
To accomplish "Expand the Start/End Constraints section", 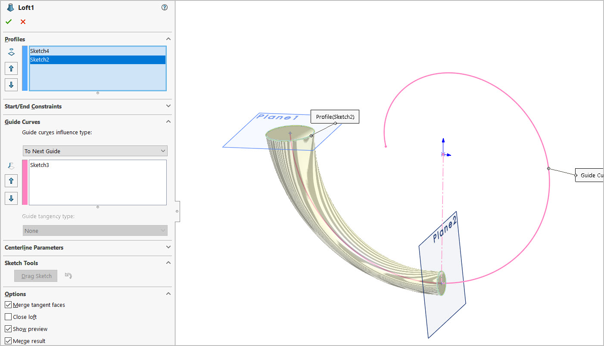I will (x=86, y=106).
